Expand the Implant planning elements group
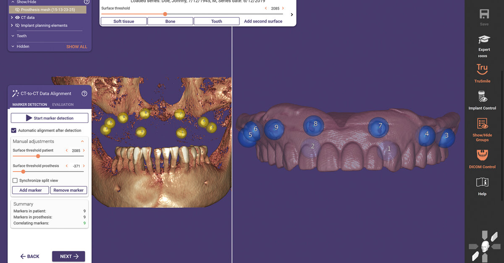 coord(13,25)
